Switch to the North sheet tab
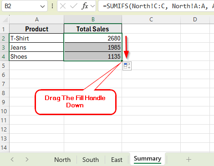Image resolution: width=214 pixels, height=166 pixels. pyautogui.click(x=62, y=160)
